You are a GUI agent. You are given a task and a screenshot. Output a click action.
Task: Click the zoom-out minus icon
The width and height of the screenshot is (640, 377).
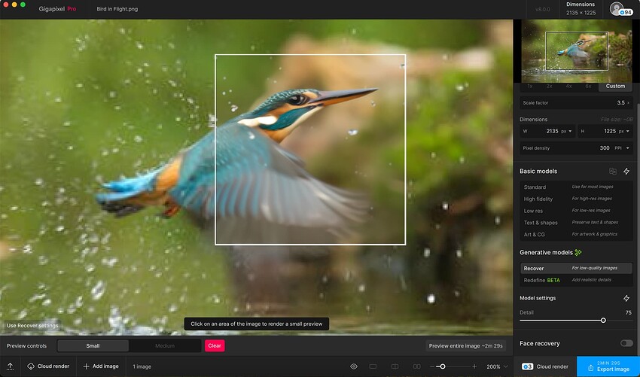pyautogui.click(x=431, y=366)
